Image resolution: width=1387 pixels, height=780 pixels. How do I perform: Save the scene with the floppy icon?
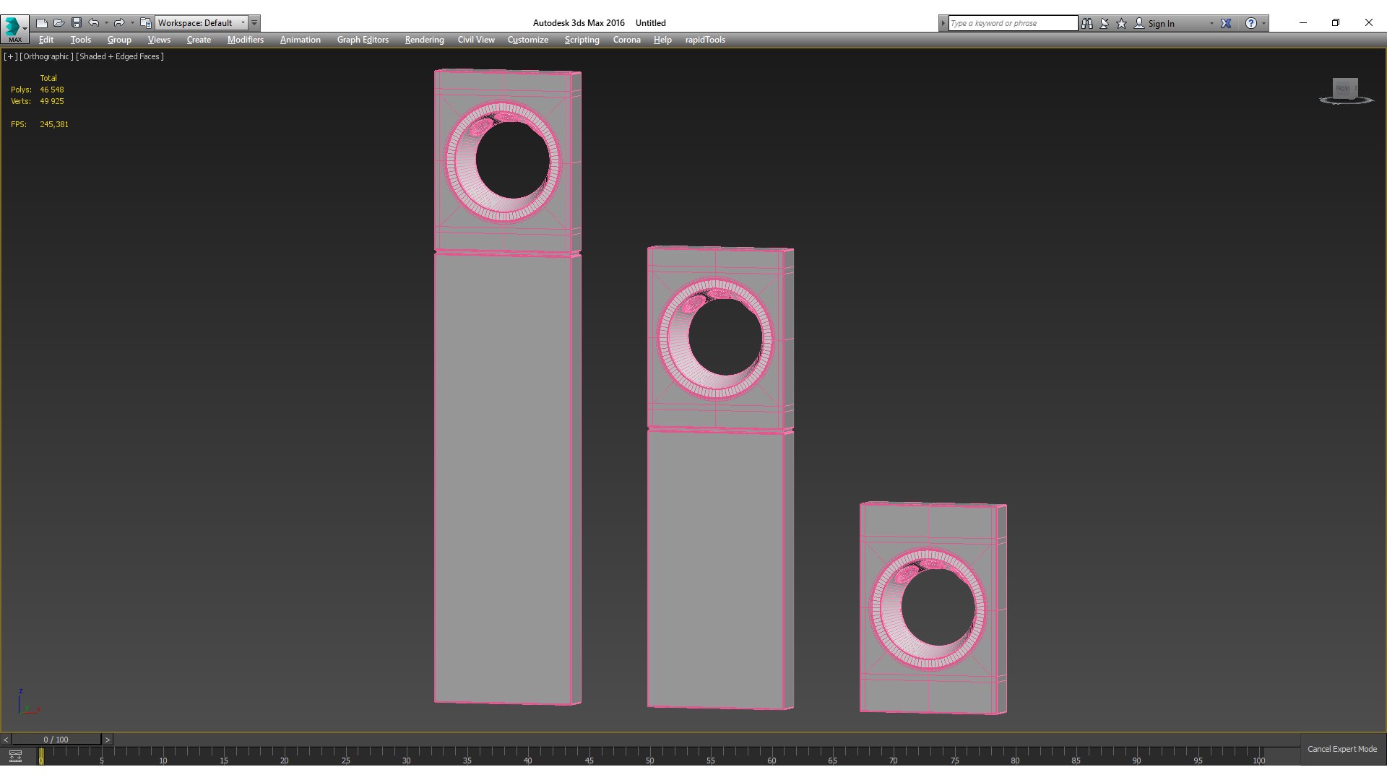(x=77, y=23)
